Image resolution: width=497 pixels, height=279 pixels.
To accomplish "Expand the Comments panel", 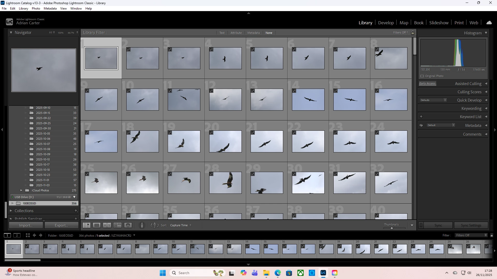I will 486,134.
